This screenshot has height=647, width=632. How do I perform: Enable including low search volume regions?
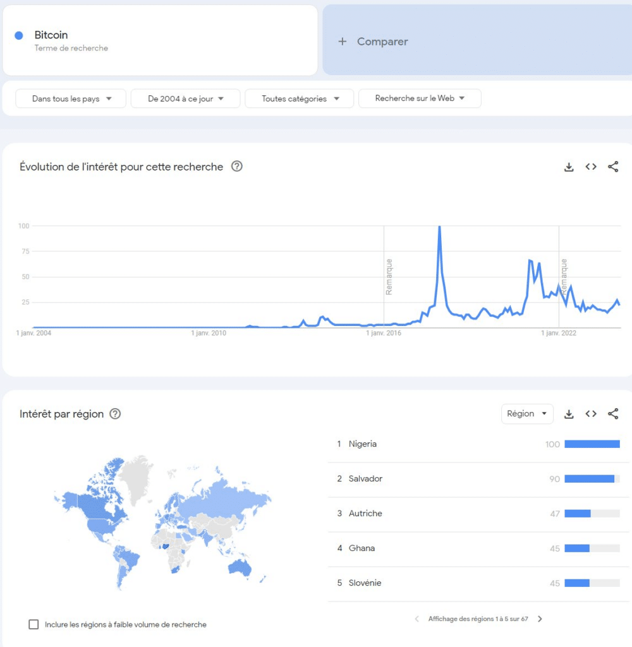pos(33,624)
